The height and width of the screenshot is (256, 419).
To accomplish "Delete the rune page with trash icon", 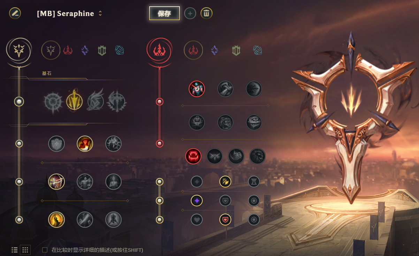I will point(206,13).
